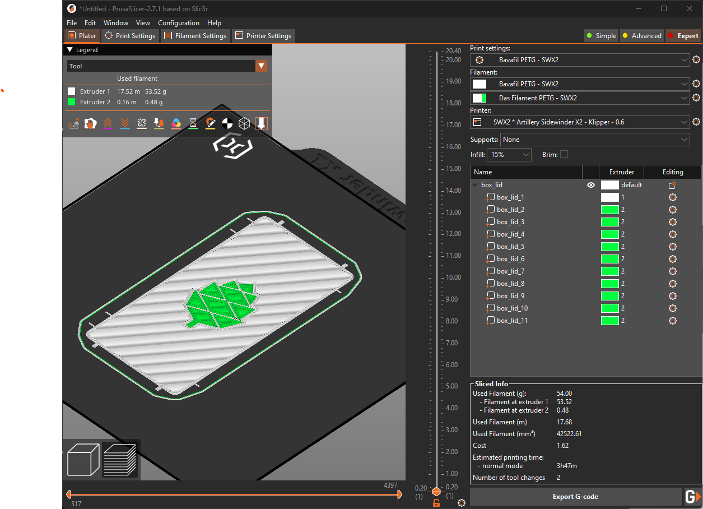This screenshot has height=509, width=703.
Task: Toggle Tool marker arrow icon
Action: [261, 123]
